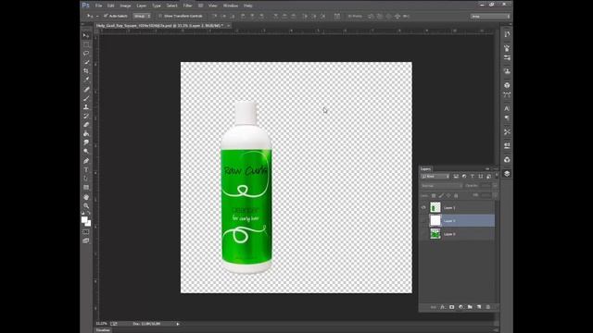Select the Move tool

click(86, 35)
